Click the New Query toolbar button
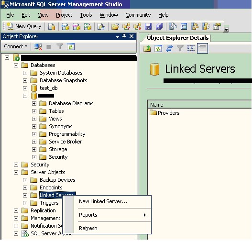Image resolution: width=252 pixels, height=242 pixels. tap(24, 26)
